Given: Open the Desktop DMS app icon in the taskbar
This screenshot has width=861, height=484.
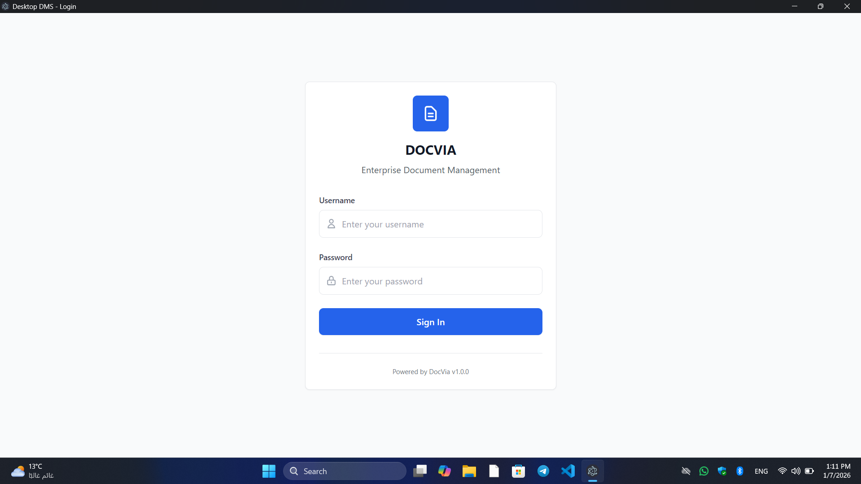Looking at the screenshot, I should click(x=592, y=471).
